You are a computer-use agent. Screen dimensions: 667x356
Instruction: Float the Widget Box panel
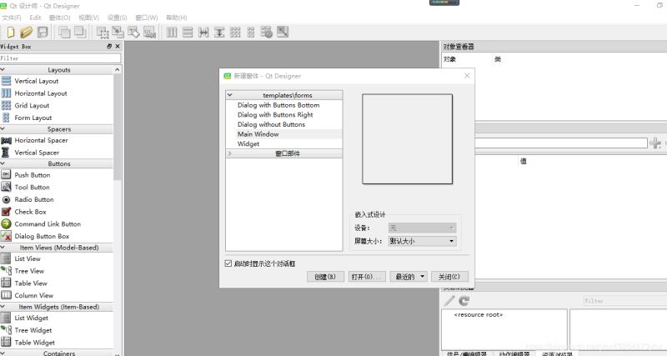click(109, 47)
